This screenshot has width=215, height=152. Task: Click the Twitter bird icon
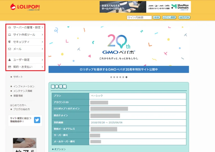coord(37,120)
